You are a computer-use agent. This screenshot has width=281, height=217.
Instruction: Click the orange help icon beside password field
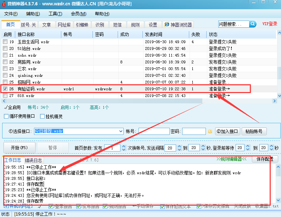[x=210, y=131]
